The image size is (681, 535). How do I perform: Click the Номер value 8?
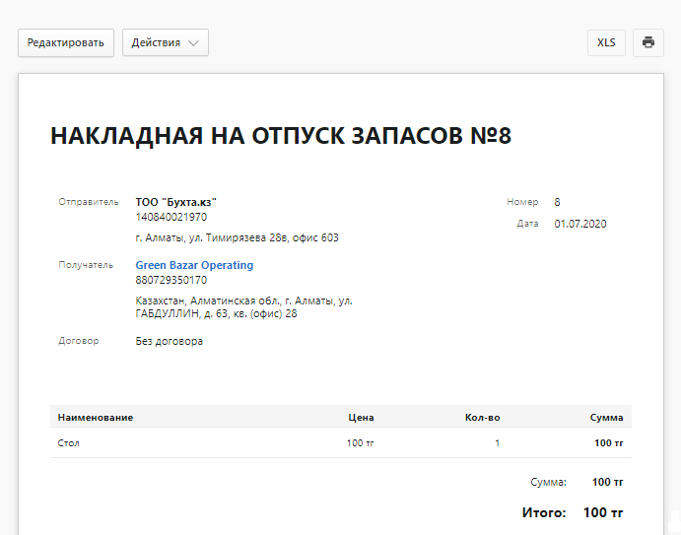[x=557, y=202]
